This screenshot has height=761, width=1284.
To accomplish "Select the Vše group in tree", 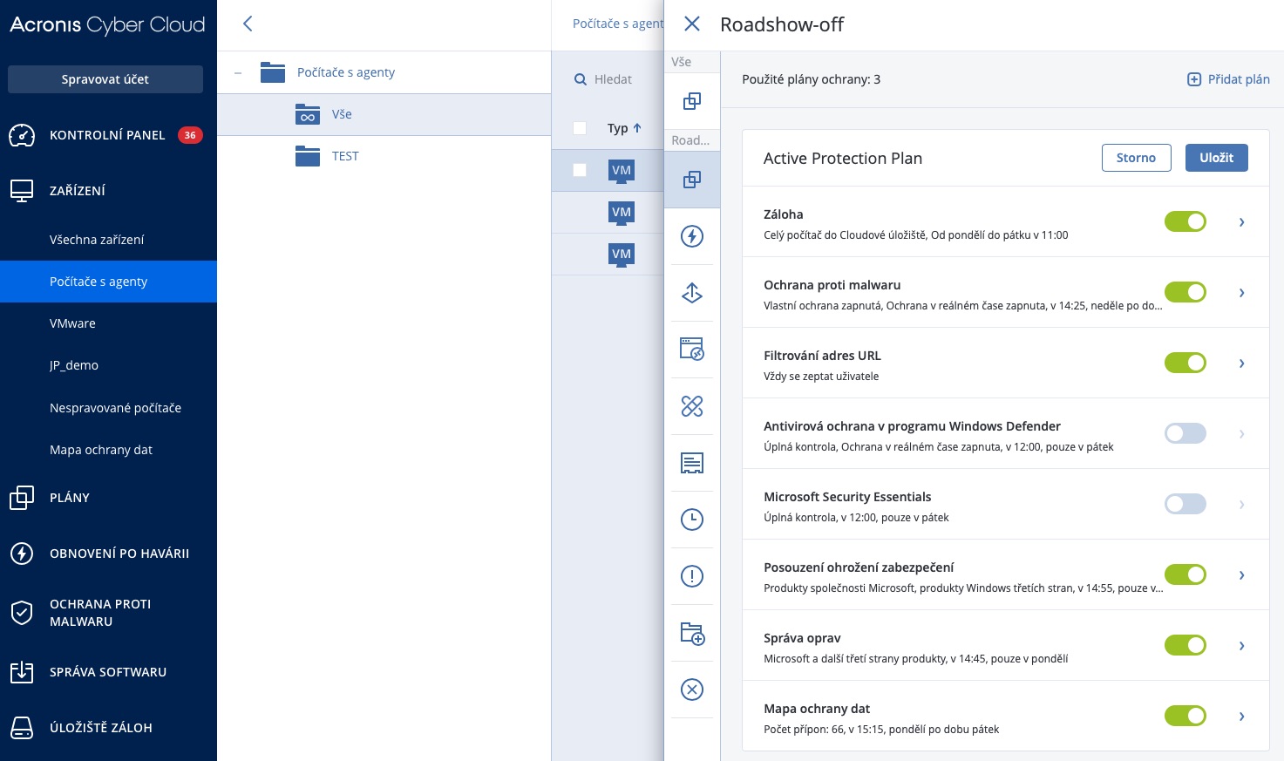I will pyautogui.click(x=384, y=114).
